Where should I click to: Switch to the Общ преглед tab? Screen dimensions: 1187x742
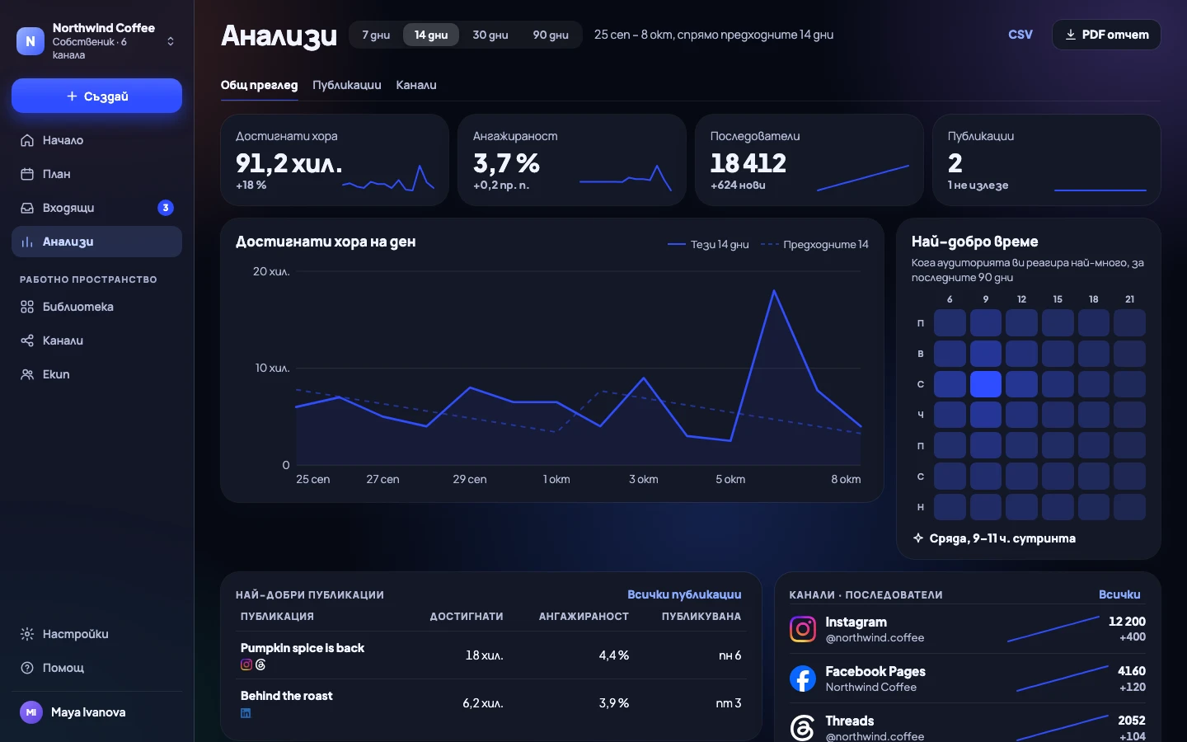[259, 85]
